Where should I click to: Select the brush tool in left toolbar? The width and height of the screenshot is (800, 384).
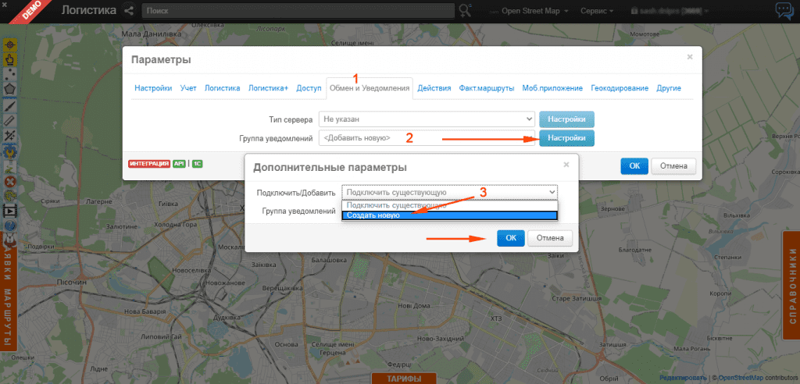[x=9, y=105]
